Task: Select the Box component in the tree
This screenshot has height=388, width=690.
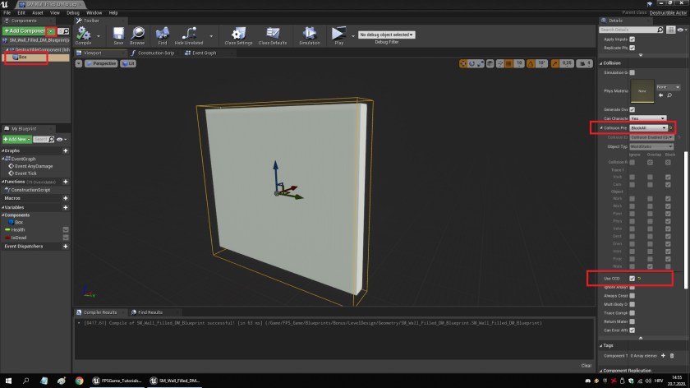Action: click(22, 58)
